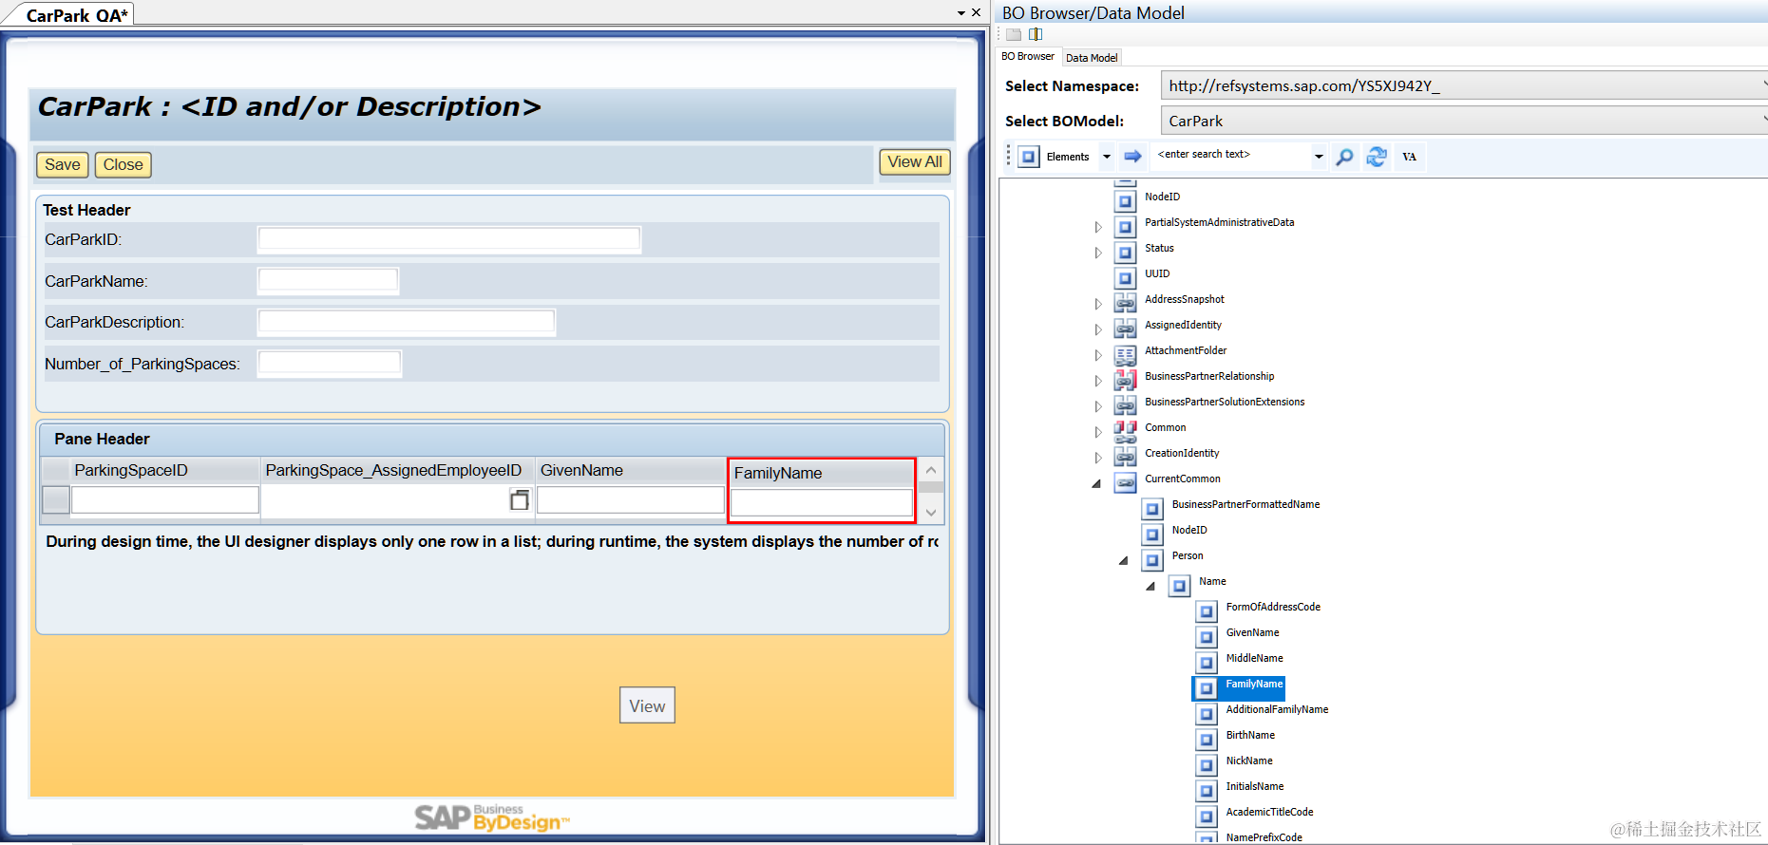Screen dimensions: 1768x845
Task: Click the Number_of_ParkingSpaces input field
Action: [330, 364]
